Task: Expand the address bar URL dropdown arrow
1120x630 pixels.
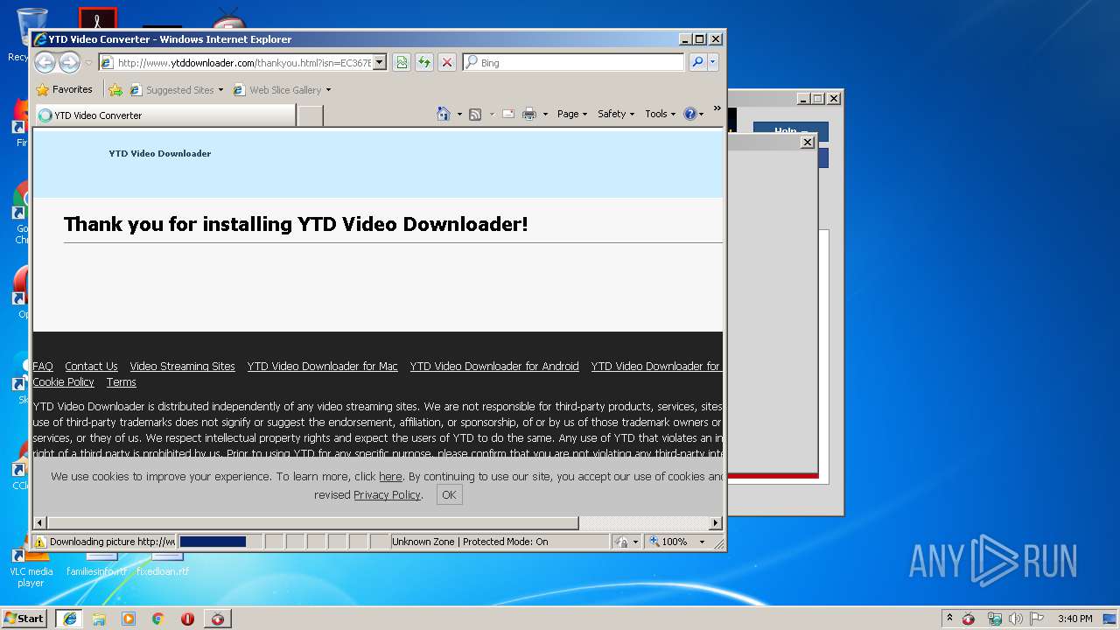Action: [x=379, y=62]
